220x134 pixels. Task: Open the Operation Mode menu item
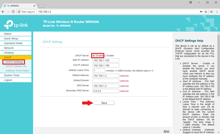tap(16, 43)
